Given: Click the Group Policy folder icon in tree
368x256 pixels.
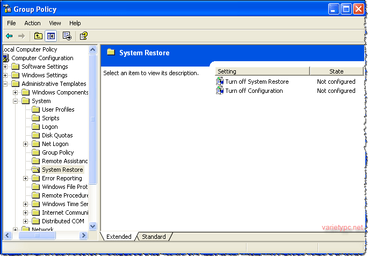Looking at the screenshot, I should click(x=35, y=152).
